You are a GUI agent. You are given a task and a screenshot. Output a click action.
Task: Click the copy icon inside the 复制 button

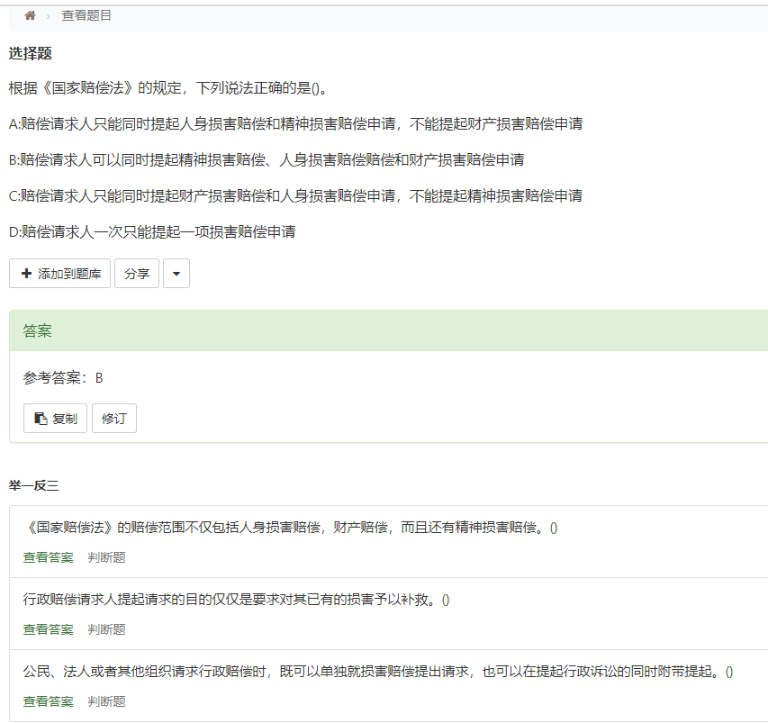pos(40,418)
